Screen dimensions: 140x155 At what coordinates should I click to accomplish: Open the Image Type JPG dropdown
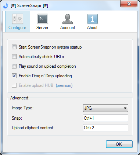(105, 108)
